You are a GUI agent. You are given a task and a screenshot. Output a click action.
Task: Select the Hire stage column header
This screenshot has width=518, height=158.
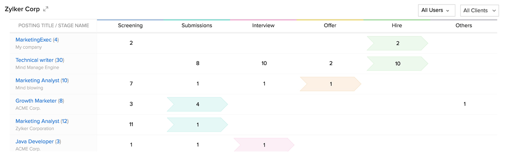397,26
